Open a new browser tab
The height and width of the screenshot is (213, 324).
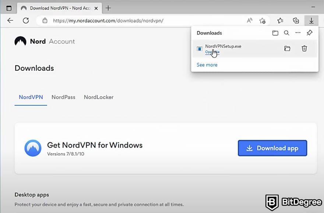coord(108,8)
